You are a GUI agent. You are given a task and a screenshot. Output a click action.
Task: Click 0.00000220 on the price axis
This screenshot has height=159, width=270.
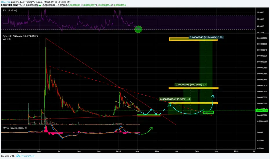click(262, 56)
